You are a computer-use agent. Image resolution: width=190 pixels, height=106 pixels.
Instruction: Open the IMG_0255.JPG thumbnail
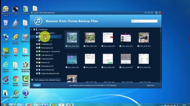pyautogui.click(x=144, y=59)
